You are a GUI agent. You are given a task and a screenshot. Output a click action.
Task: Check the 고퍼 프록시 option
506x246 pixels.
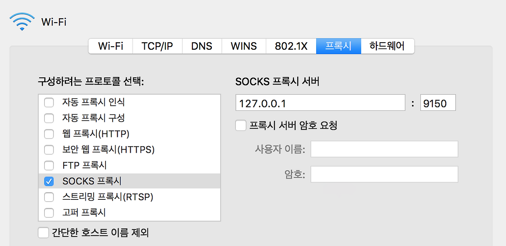pyautogui.click(x=49, y=213)
